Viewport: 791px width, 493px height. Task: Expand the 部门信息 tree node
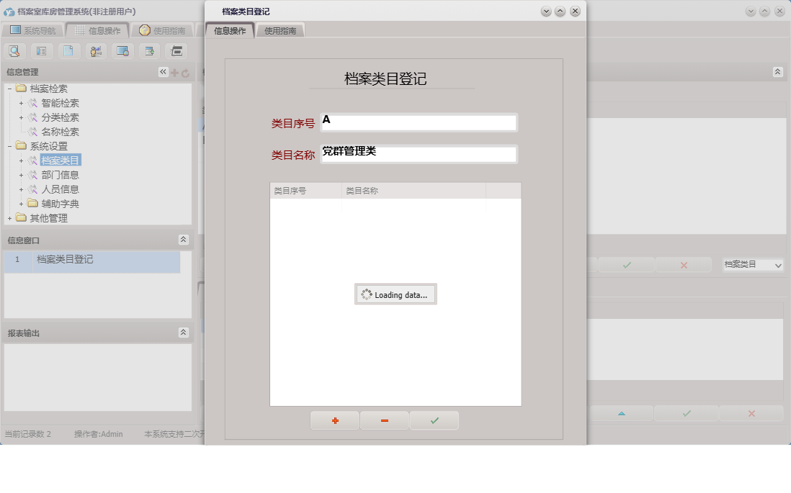coord(20,174)
